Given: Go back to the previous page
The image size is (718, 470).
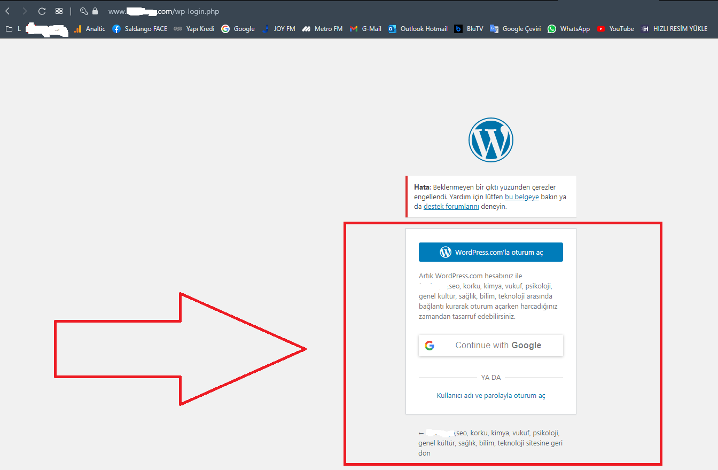Looking at the screenshot, I should 7,11.
